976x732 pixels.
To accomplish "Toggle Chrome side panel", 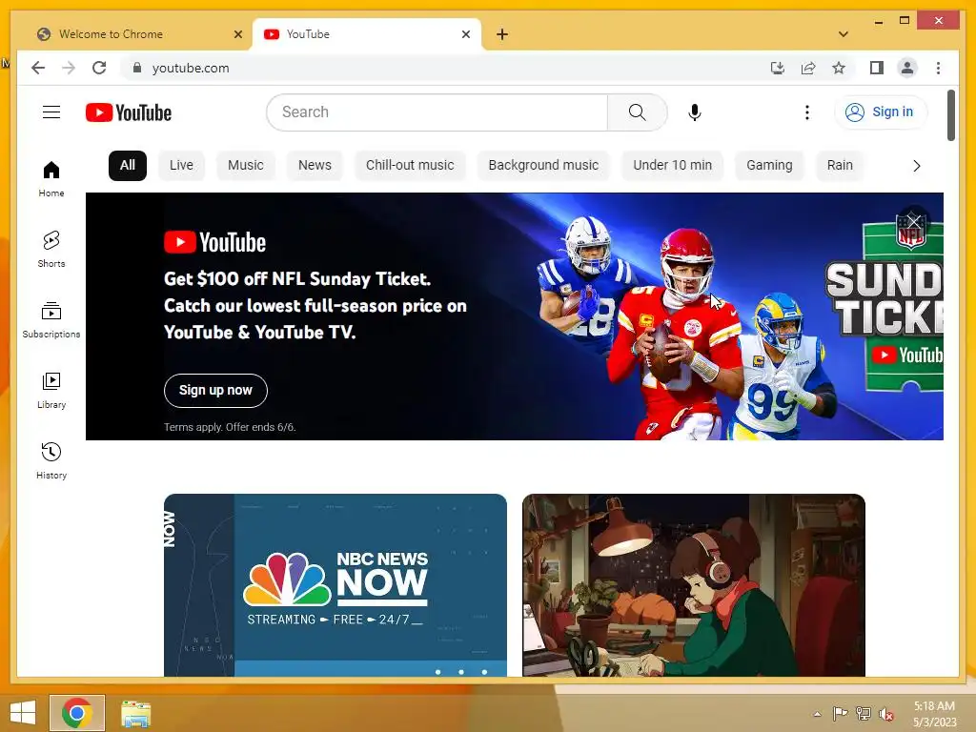I will click(x=877, y=68).
